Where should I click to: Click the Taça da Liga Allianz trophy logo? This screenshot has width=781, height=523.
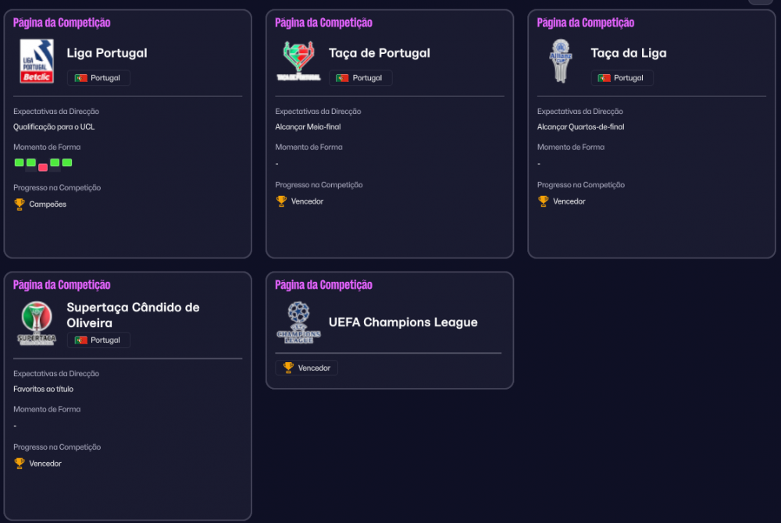(x=560, y=61)
